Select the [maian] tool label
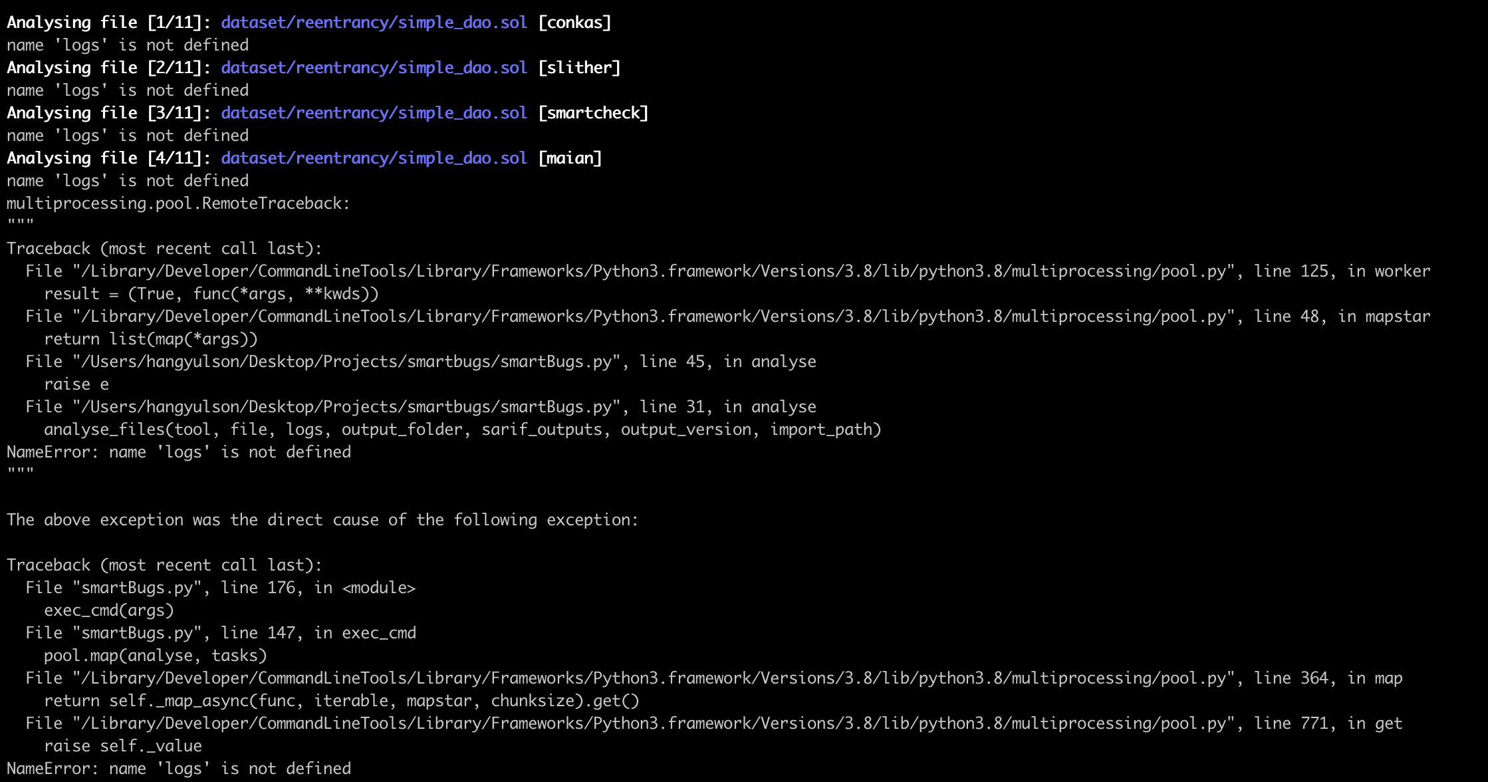 [x=570, y=158]
